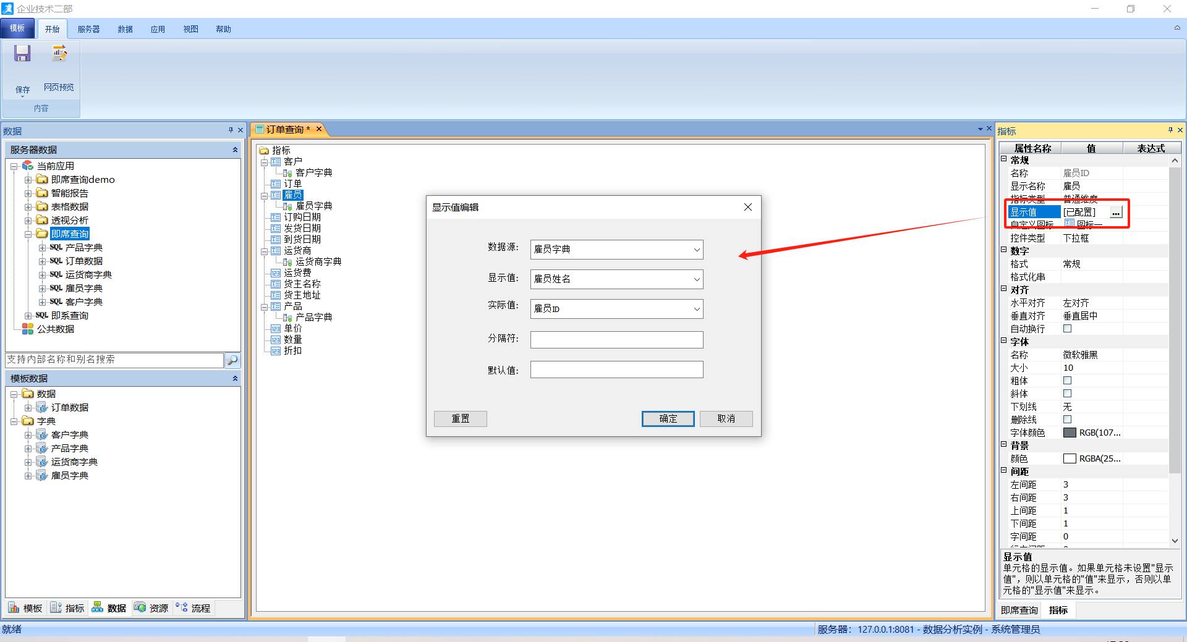The width and height of the screenshot is (1187, 642).
Task: Close the 订单查询 document tab
Action: 319,129
